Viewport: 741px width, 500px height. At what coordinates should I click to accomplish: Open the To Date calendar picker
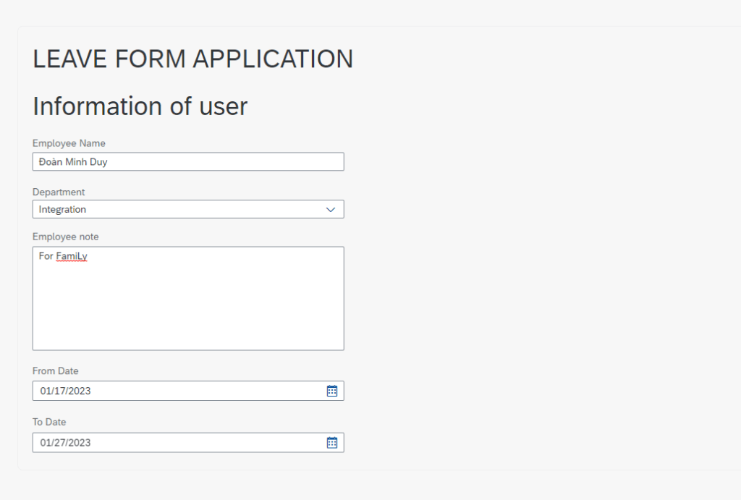(x=332, y=443)
